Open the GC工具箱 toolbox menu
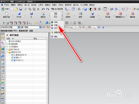 point(84,5)
